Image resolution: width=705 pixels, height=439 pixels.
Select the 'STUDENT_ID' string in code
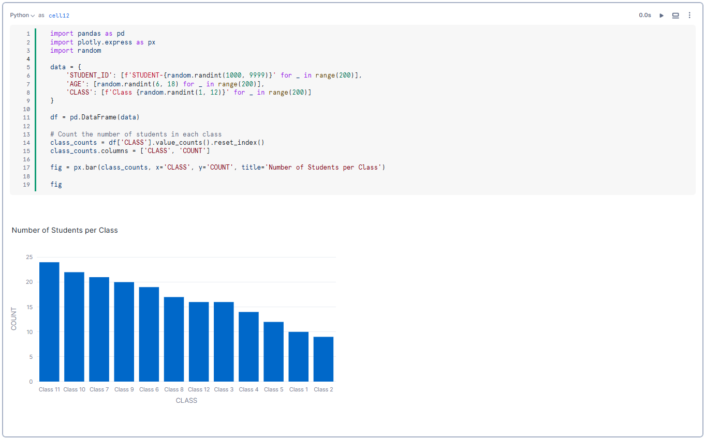coord(80,75)
